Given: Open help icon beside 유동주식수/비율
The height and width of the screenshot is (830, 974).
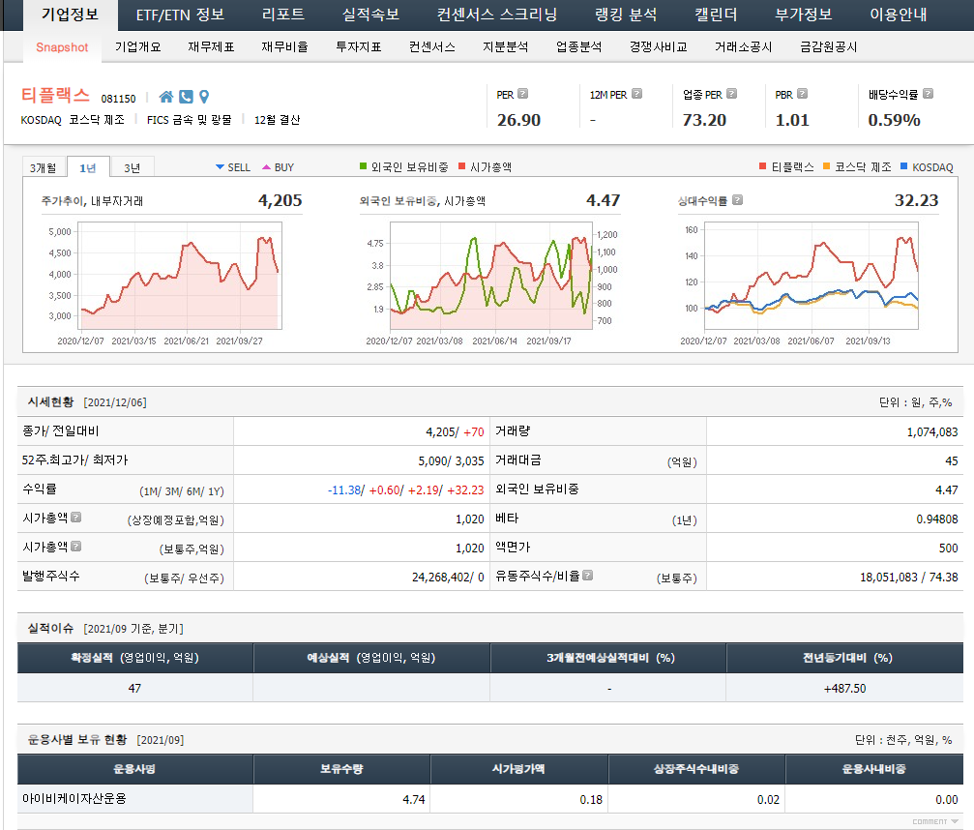Looking at the screenshot, I should pyautogui.click(x=588, y=576).
